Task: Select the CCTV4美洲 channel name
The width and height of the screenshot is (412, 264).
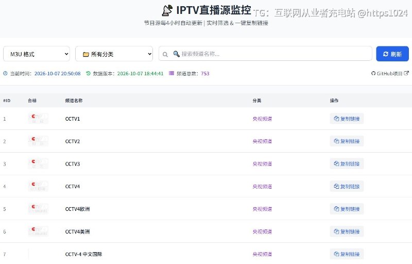Action: [78, 232]
